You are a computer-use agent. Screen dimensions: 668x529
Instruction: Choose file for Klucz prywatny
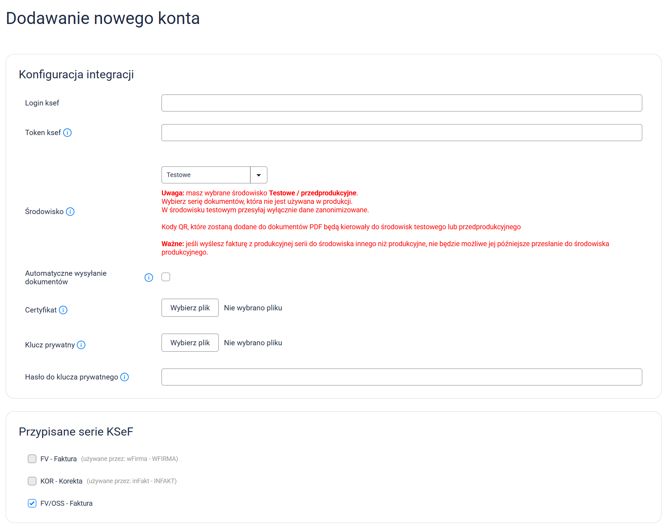click(190, 343)
